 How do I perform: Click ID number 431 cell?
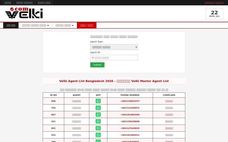[x=54, y=121]
